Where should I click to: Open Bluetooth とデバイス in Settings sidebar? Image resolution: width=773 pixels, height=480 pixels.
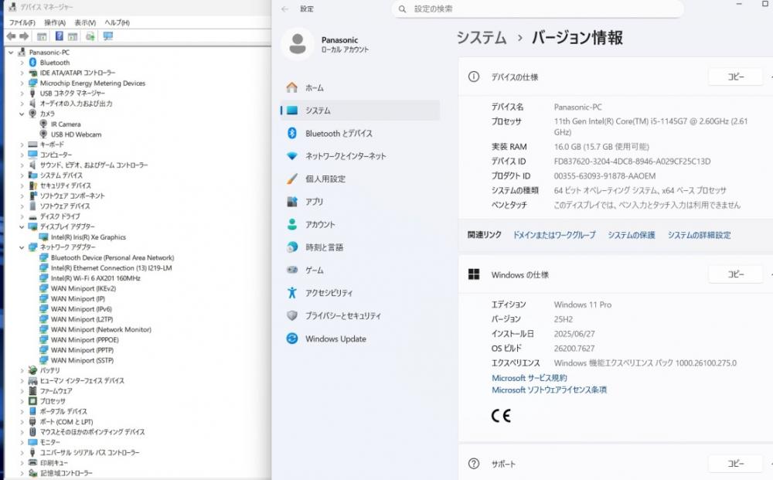point(360,134)
